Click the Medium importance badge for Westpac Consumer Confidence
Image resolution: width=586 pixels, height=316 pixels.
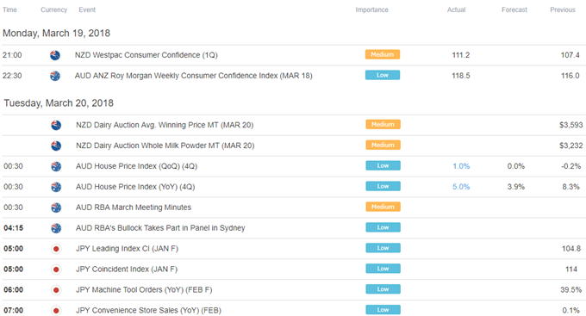(x=383, y=54)
